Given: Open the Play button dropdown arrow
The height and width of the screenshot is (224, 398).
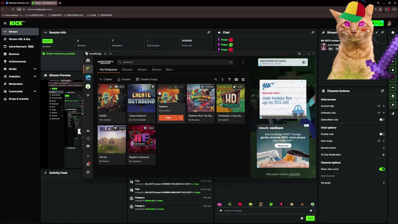Looking at the screenshot, I should point(180,118).
